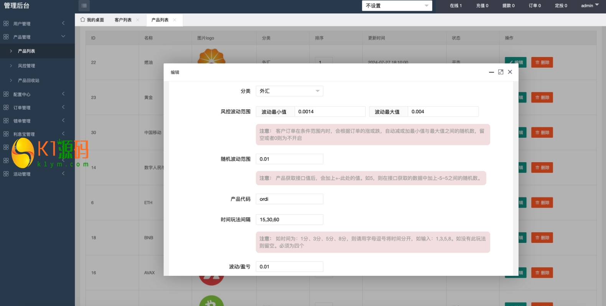This screenshot has width=606, height=306.
Task: Select the 产品列表 tab
Action: tap(160, 20)
